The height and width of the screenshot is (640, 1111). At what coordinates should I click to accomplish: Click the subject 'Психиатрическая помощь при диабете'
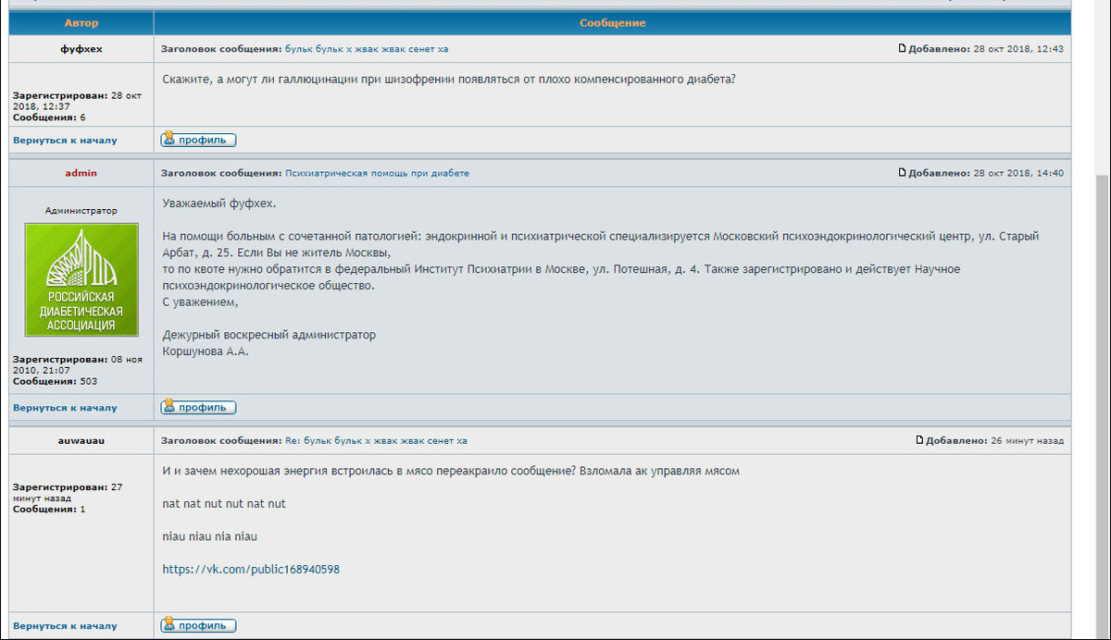[x=377, y=173]
